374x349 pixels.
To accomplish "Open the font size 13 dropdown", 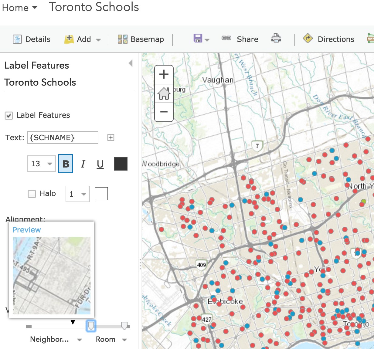I will [x=41, y=164].
